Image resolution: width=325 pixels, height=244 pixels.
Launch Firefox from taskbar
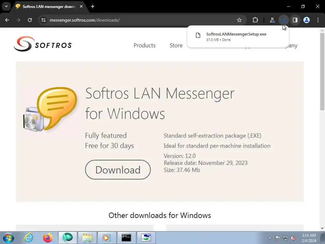(48, 238)
